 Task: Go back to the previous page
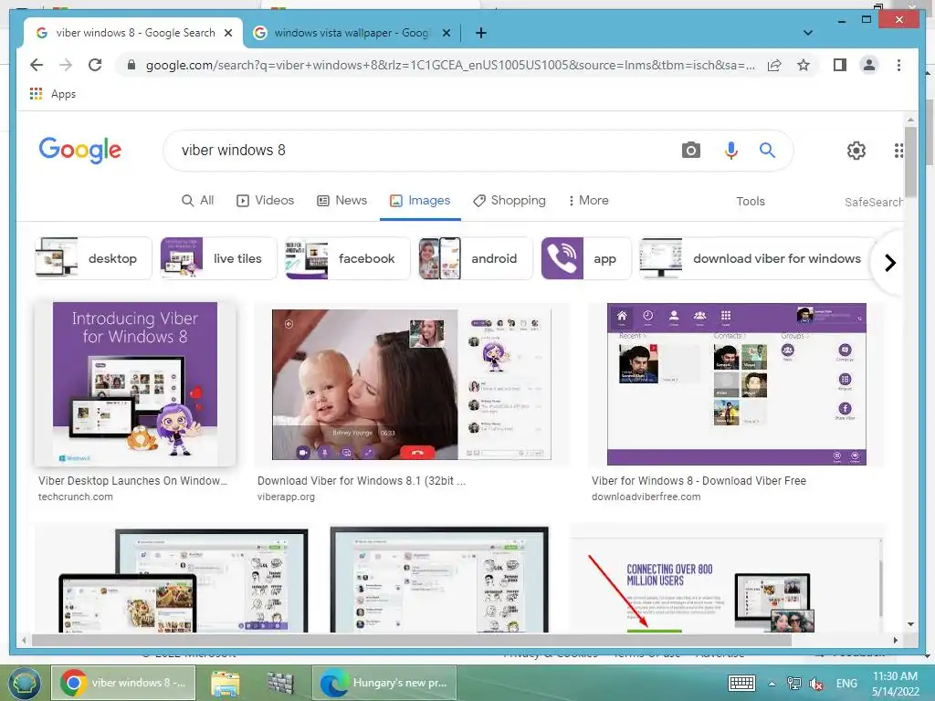(x=37, y=65)
